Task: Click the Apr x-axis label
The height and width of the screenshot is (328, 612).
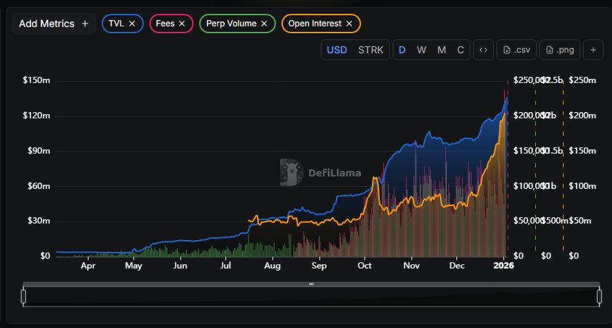Action: pos(88,266)
